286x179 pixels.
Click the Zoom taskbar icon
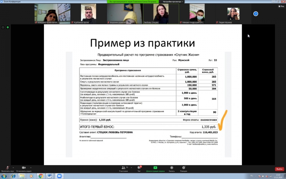coord(59,176)
